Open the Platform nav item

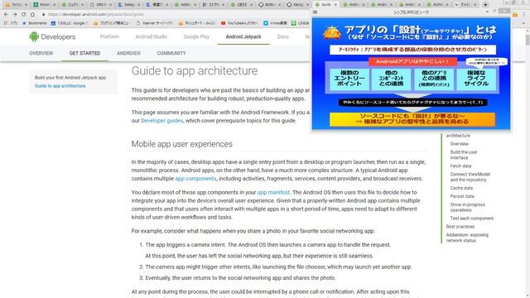click(x=109, y=36)
